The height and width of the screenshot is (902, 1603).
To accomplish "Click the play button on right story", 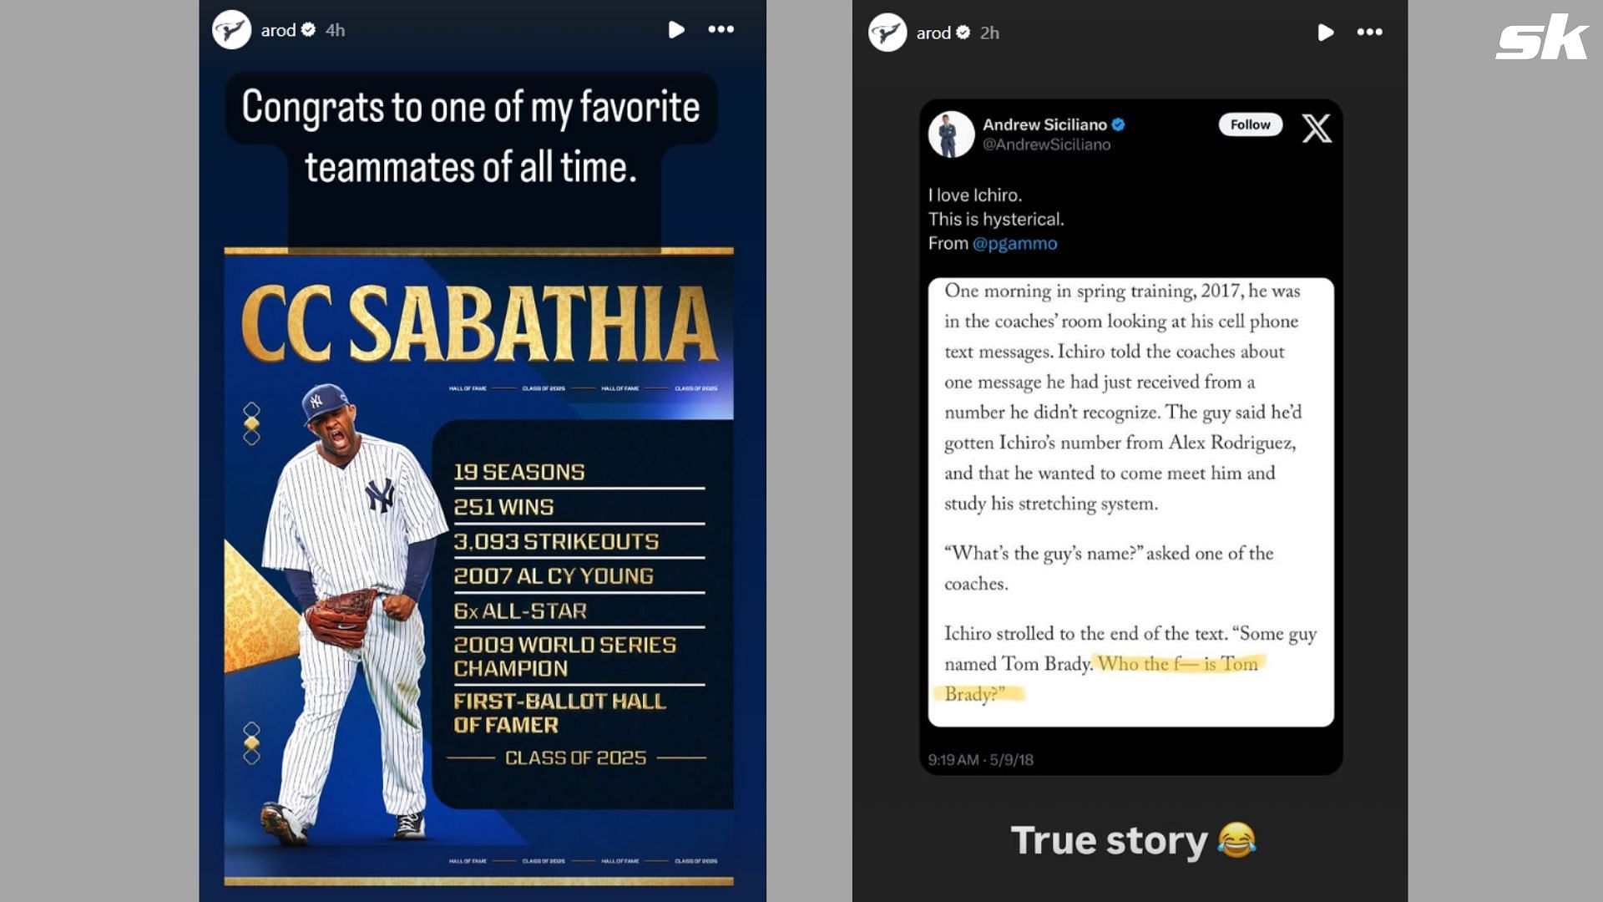I will [1324, 32].
